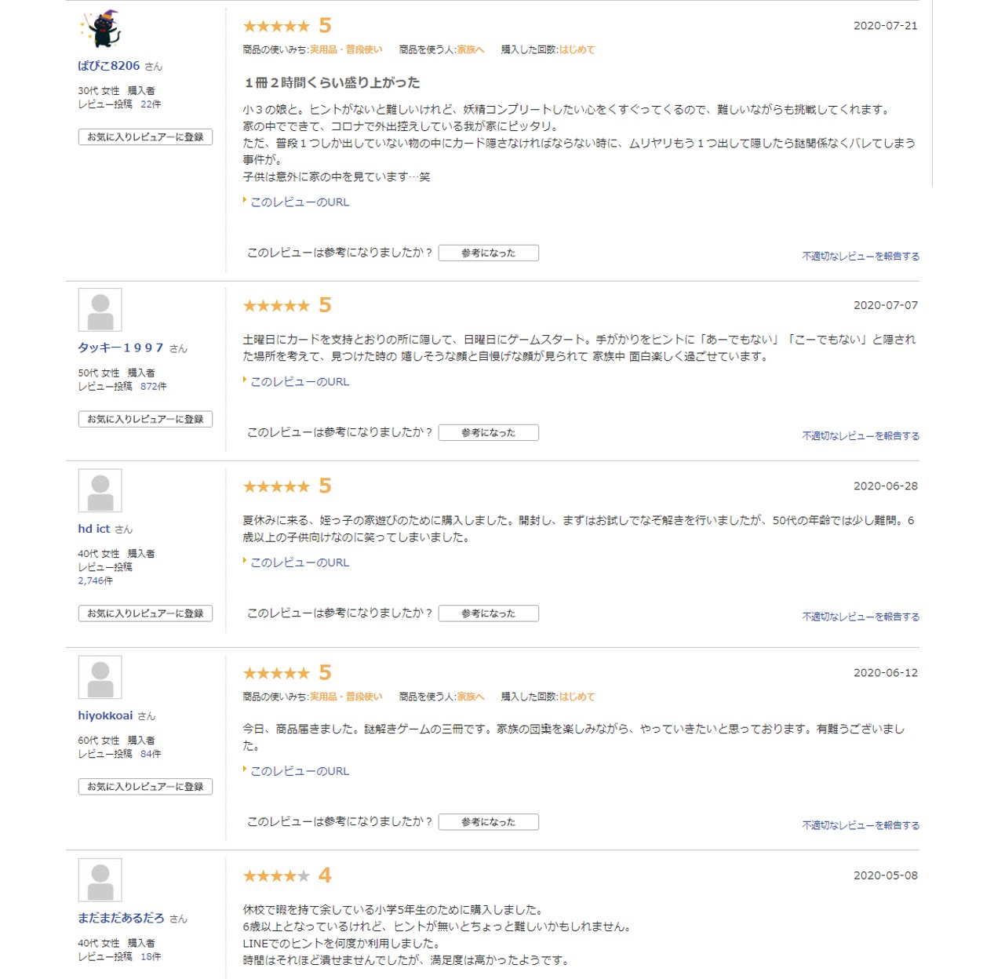Image resolution: width=994 pixels, height=979 pixels.
Task: Open このレビューのURL for hd ict review
Action: [x=300, y=562]
